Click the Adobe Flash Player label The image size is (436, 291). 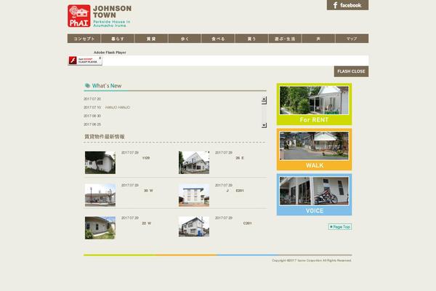click(x=110, y=52)
